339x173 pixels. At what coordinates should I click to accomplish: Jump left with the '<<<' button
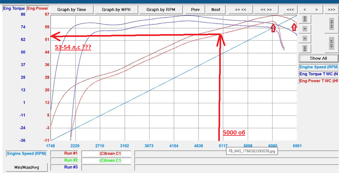click(290, 10)
